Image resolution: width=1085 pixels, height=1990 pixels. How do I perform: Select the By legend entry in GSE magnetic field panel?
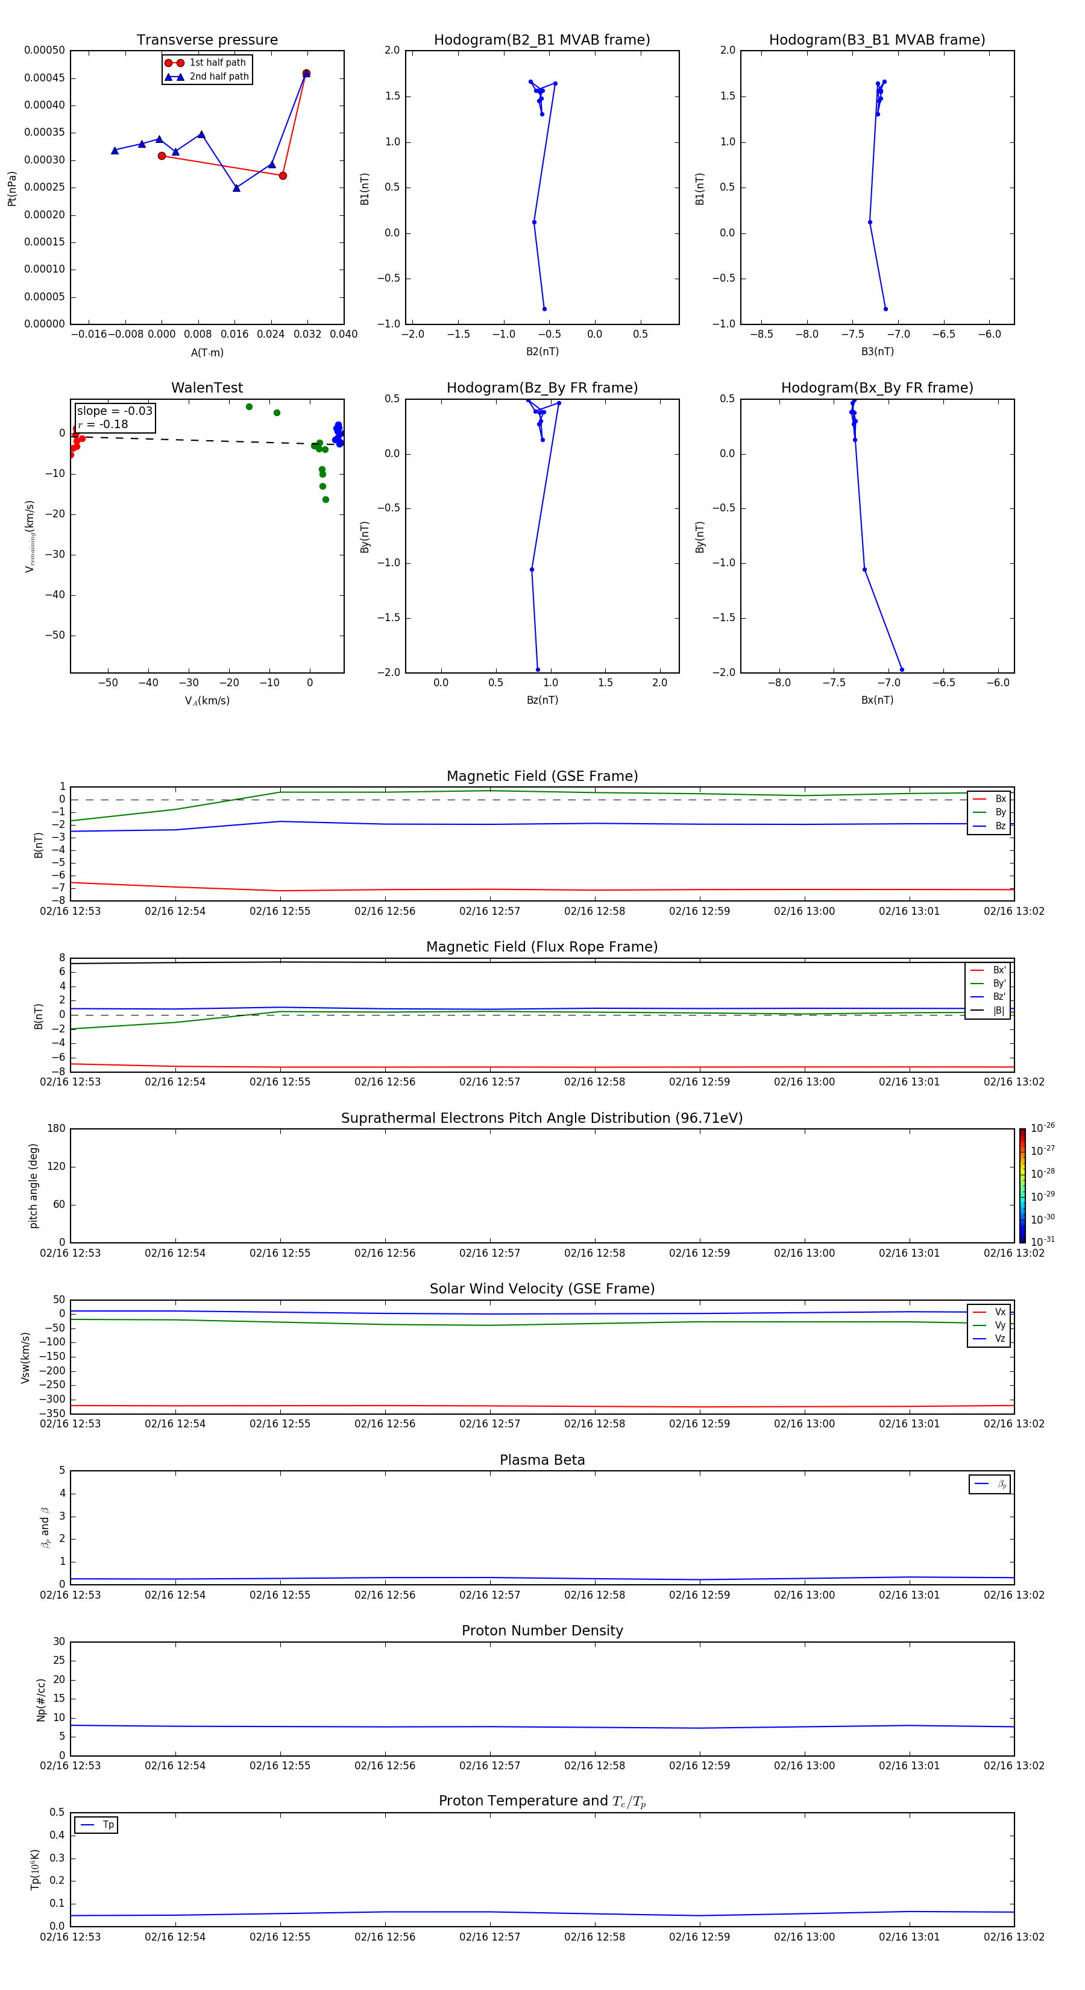click(989, 813)
